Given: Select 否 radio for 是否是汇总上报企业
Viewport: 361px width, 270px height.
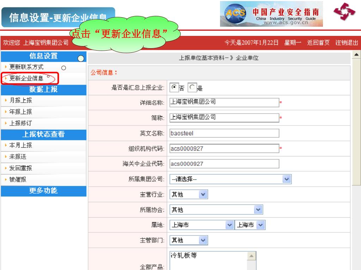Looking at the screenshot, I should tap(174, 87).
